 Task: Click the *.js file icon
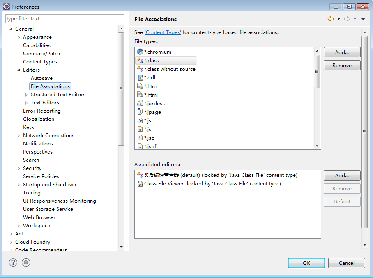140,121
